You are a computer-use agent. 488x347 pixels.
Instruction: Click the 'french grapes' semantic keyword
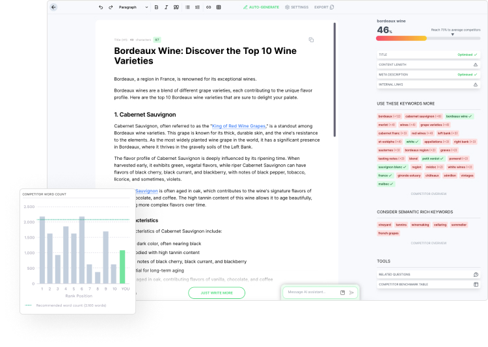coord(388,233)
